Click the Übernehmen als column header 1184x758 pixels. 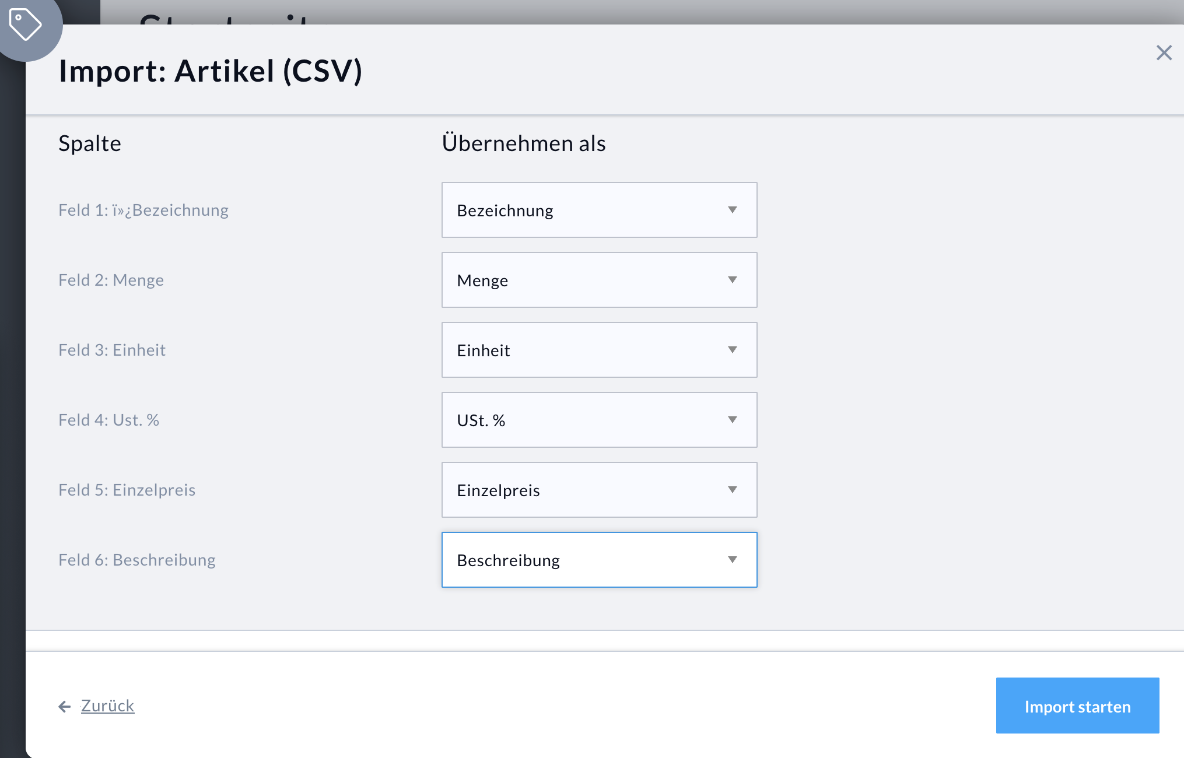tap(524, 143)
